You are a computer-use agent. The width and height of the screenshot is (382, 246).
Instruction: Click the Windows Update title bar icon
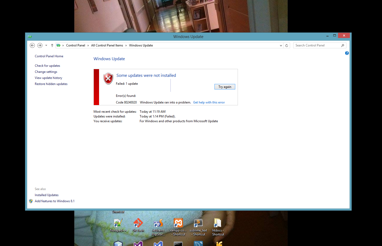pyautogui.click(x=30, y=37)
